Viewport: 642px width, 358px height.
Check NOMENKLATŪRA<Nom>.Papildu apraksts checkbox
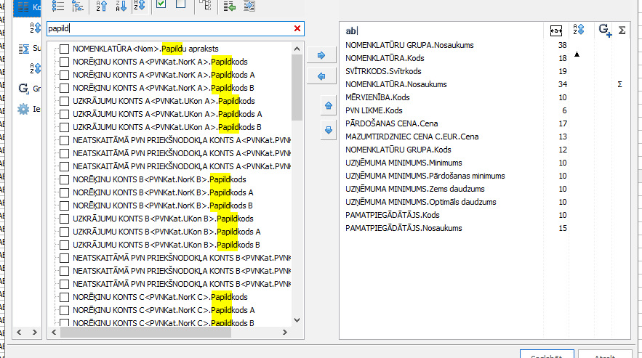(64, 49)
